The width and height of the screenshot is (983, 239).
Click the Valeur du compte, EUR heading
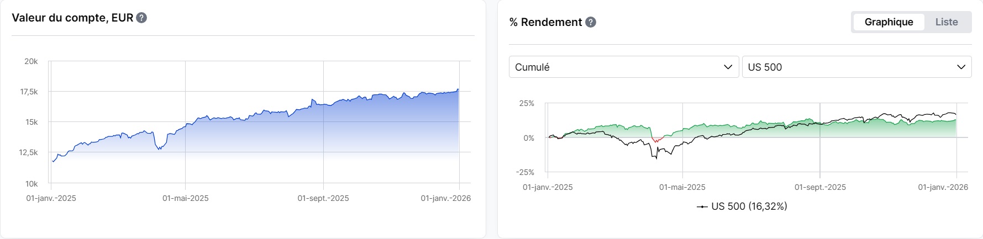(72, 18)
